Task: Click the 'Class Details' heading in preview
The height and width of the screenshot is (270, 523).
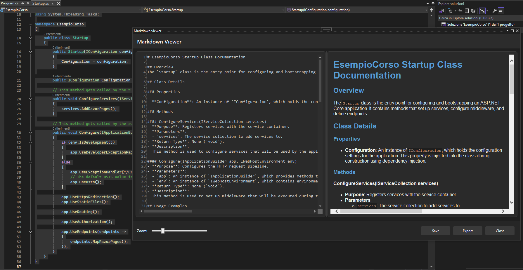Action: 355,126
